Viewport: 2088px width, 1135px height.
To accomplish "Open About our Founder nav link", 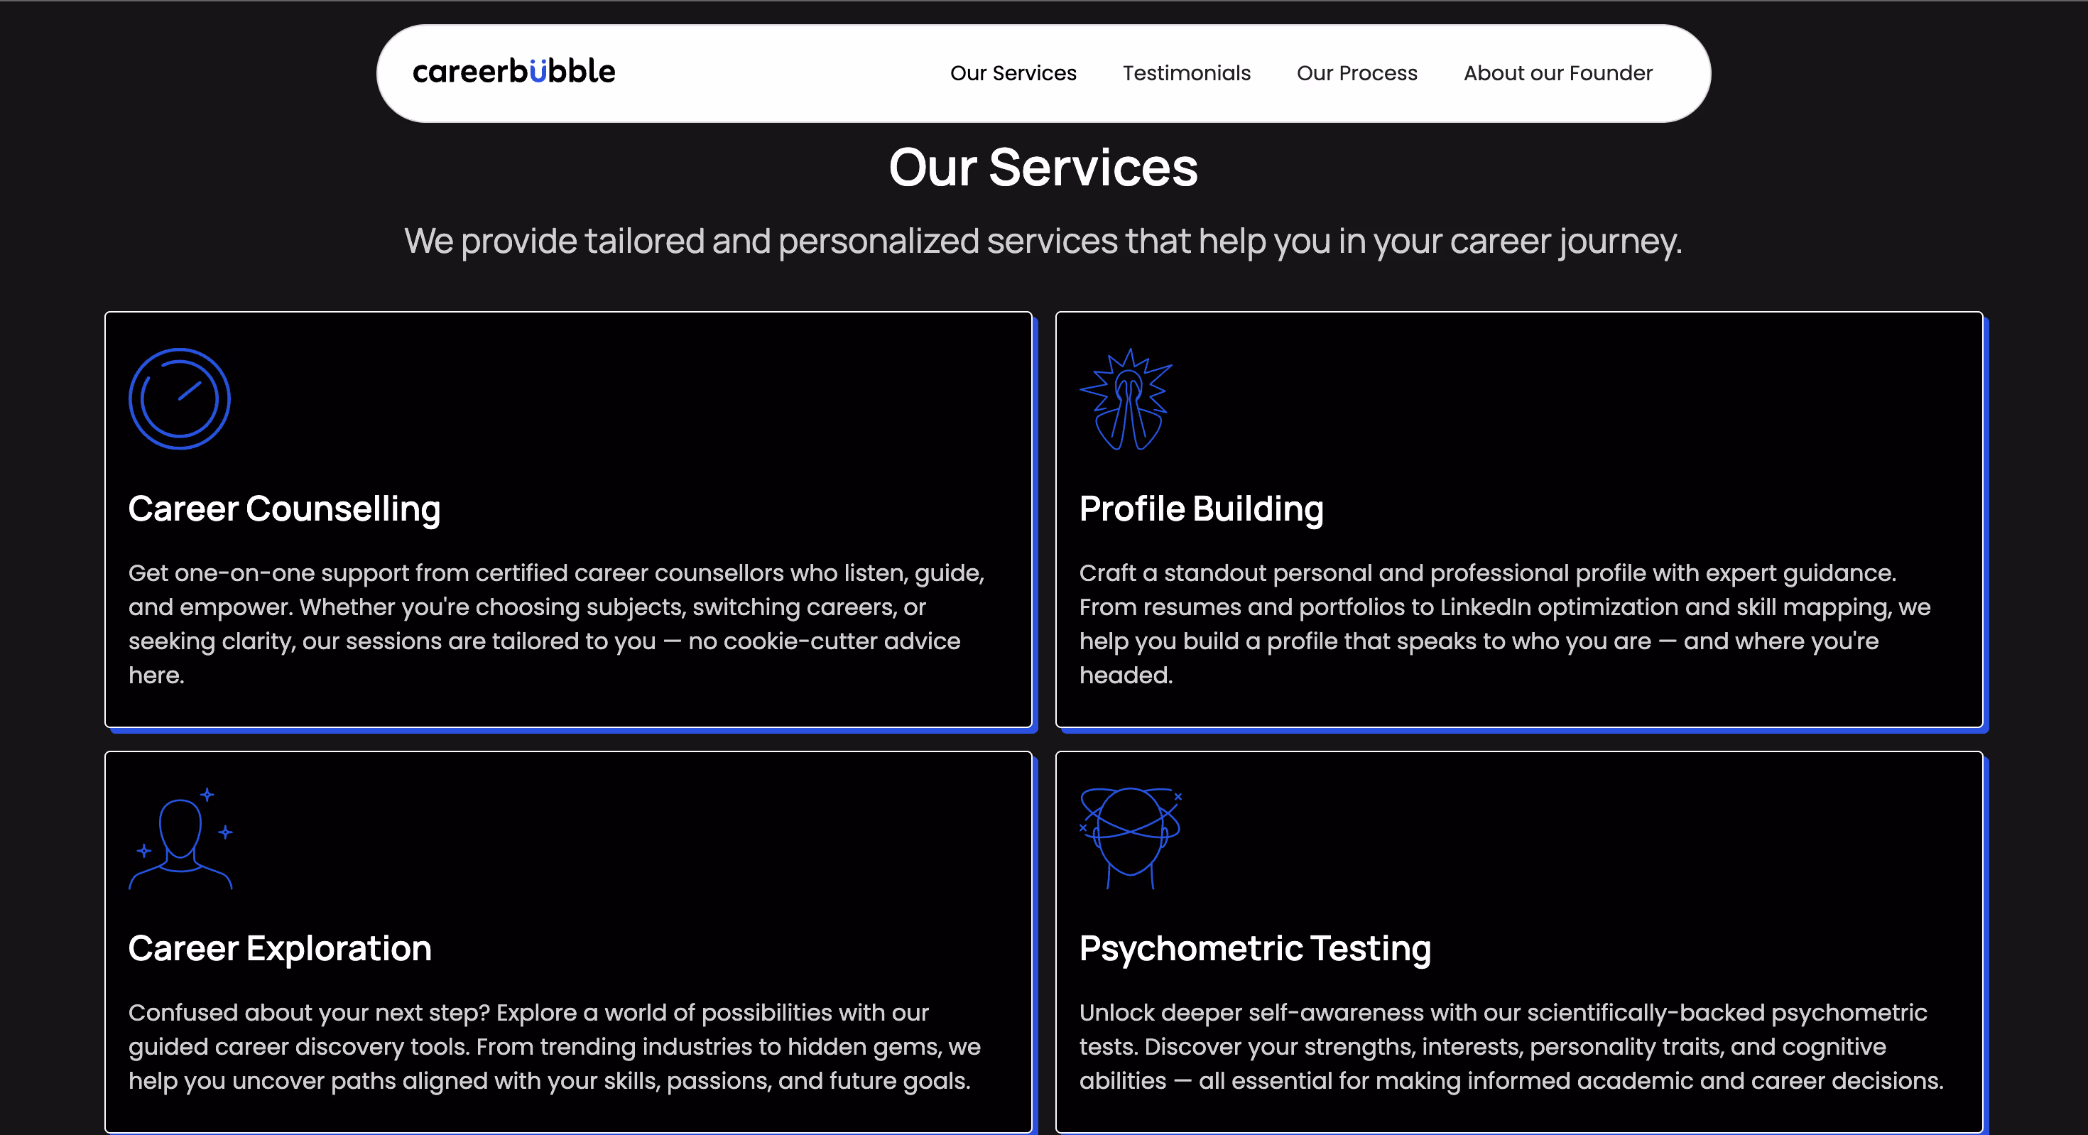I will [x=1558, y=73].
